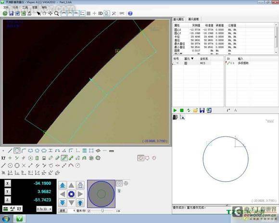Adjust the light intensity slider handle
The image size is (279, 223).
point(102,211)
